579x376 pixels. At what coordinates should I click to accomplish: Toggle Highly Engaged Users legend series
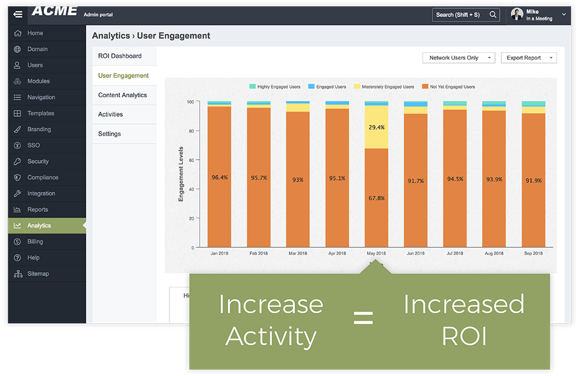tap(275, 87)
